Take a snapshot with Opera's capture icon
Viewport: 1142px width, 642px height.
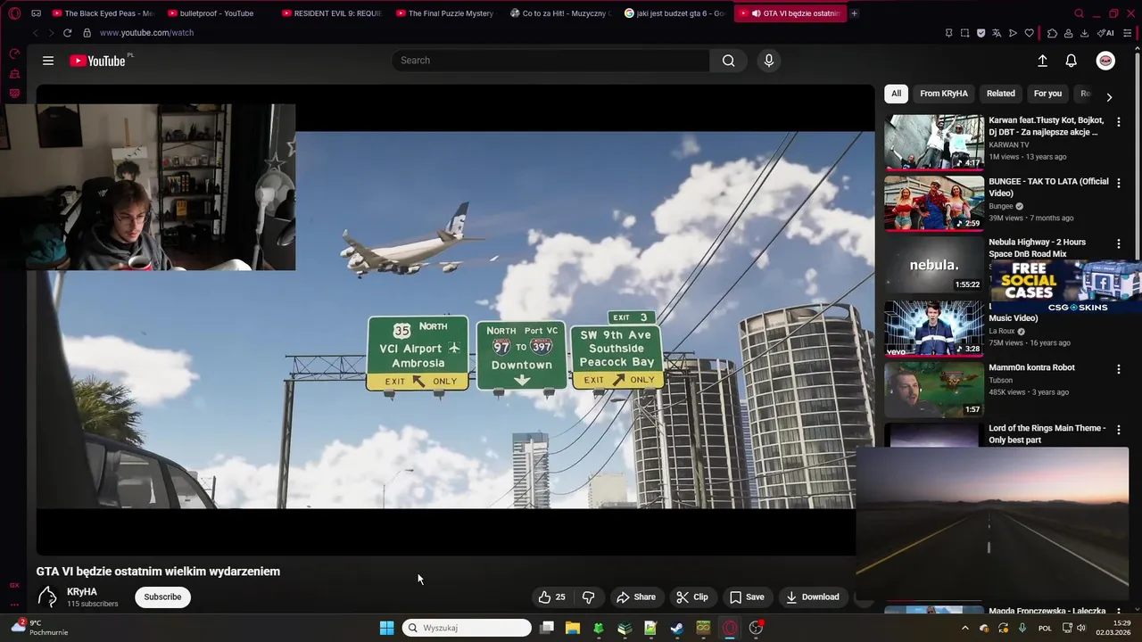964,33
